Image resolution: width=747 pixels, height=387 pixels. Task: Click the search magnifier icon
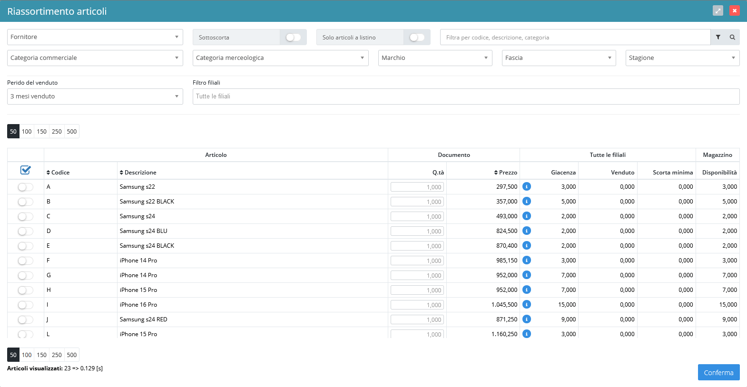pos(732,37)
